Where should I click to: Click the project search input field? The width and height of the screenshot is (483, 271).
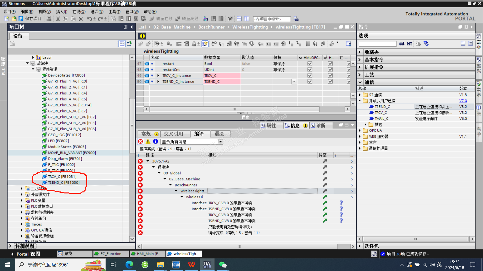[x=272, y=19]
